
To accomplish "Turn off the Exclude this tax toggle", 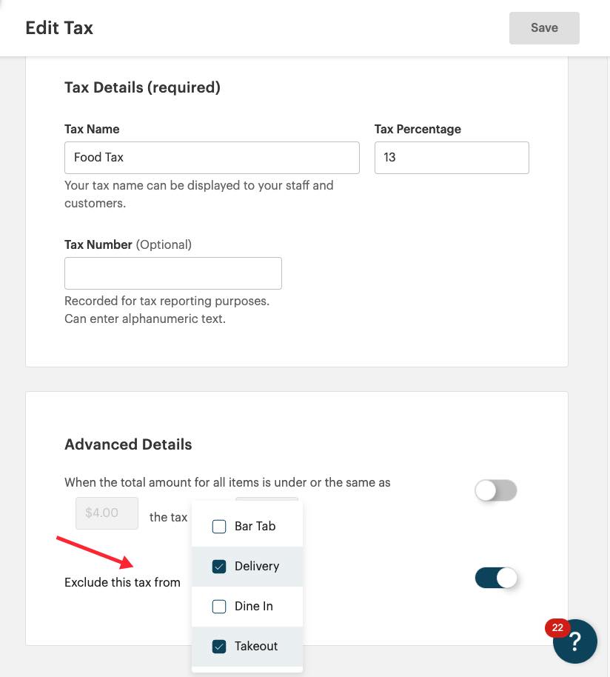I will pos(495,578).
